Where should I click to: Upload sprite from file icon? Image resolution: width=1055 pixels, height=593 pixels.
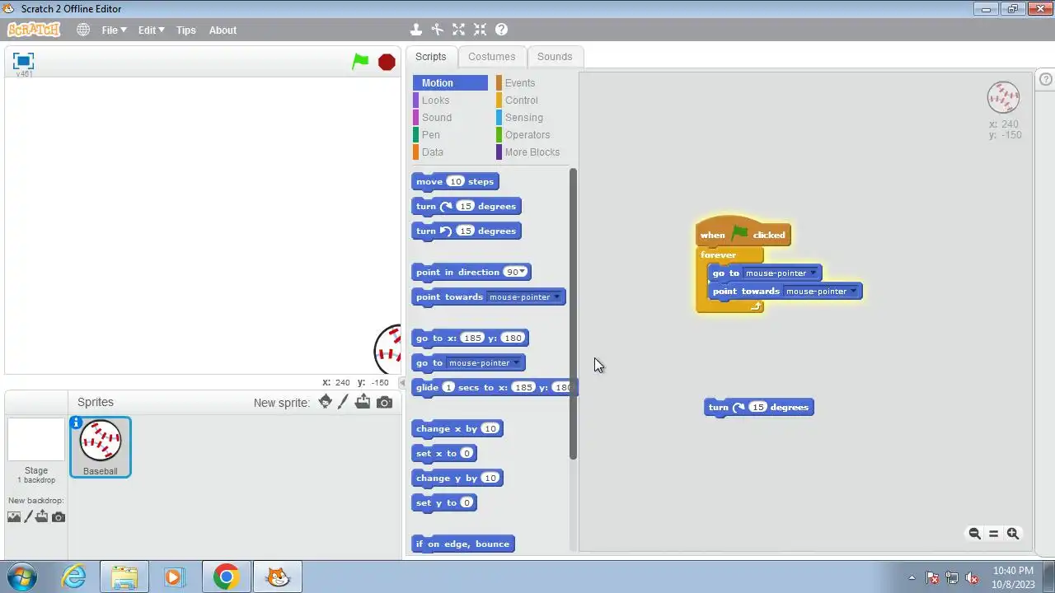(363, 402)
